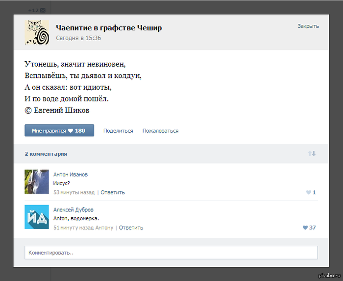Reply to Алексей Дубров's comment
The height and width of the screenshot is (281, 343).
tap(131, 228)
